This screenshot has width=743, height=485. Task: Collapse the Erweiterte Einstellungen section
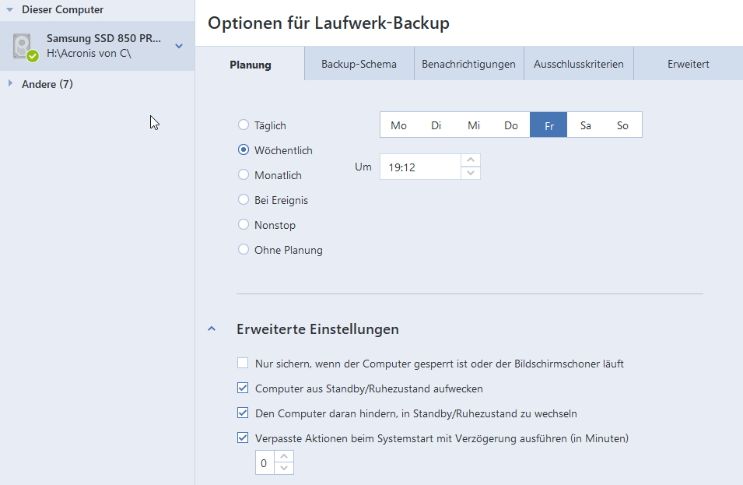pos(212,329)
